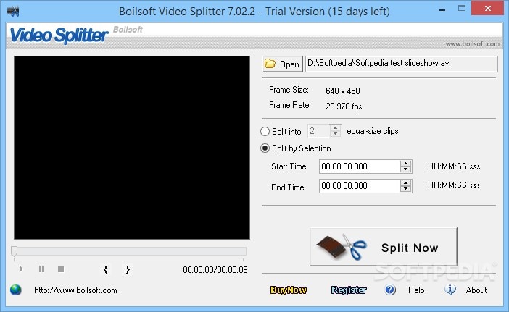This screenshot has height=312, width=509.
Task: Increase the Start Time spinner value
Action: 405,163
